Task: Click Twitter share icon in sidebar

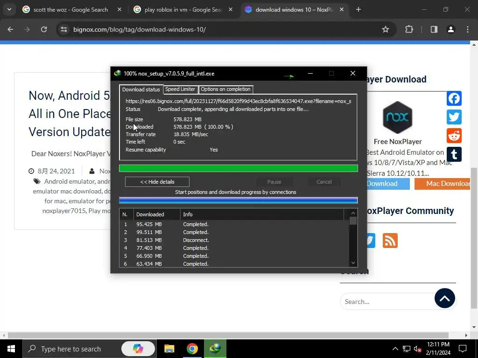Action: coord(454,117)
